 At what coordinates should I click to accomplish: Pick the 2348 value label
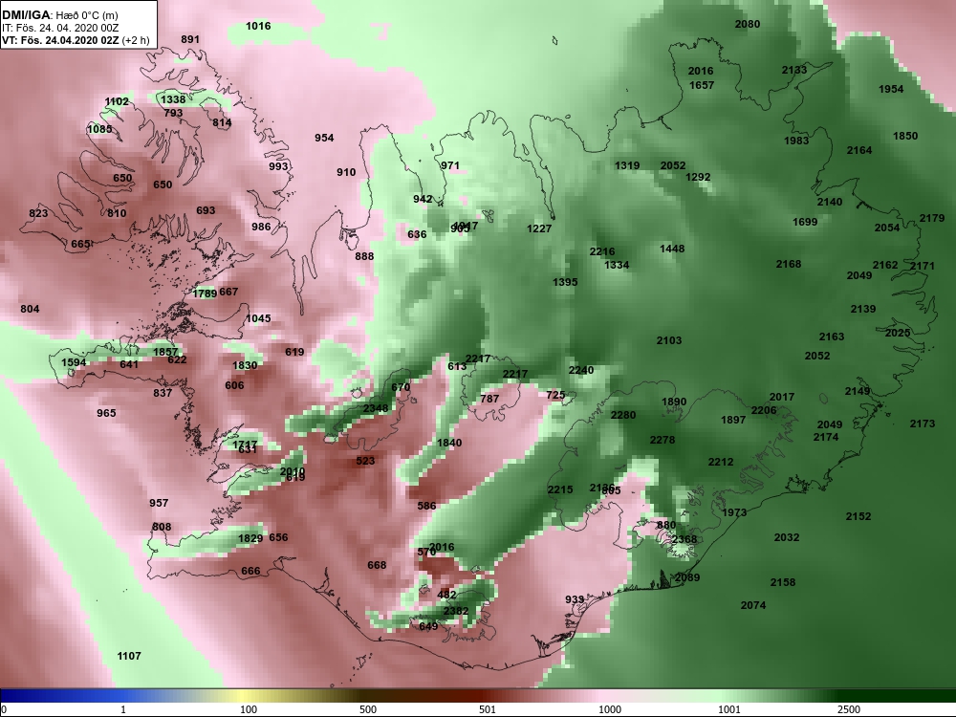point(376,408)
